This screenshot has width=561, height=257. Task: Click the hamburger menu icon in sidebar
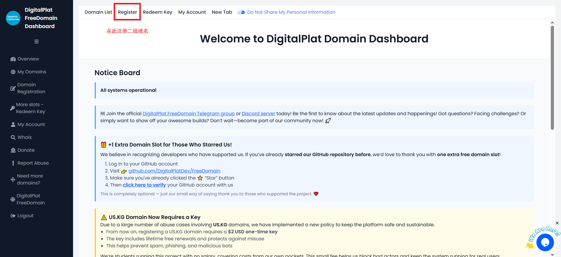click(37, 42)
